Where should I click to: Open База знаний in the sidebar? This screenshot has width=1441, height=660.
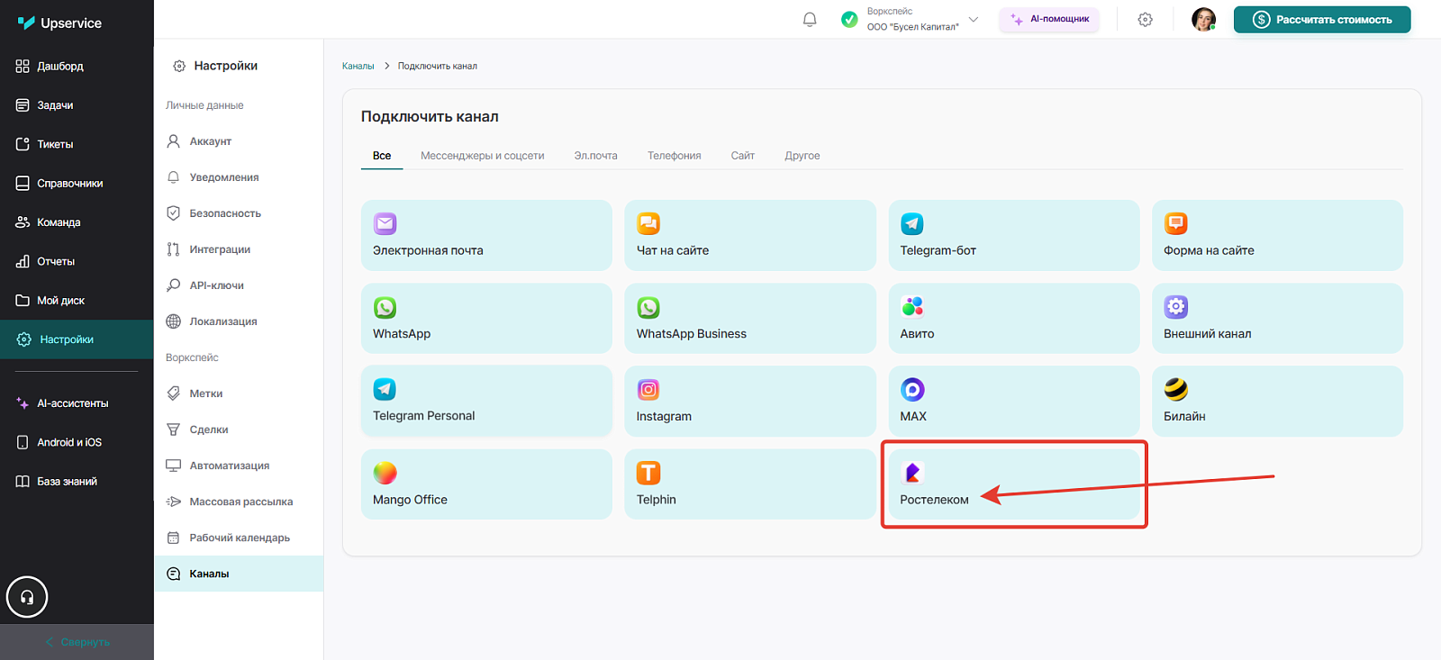[x=77, y=482]
